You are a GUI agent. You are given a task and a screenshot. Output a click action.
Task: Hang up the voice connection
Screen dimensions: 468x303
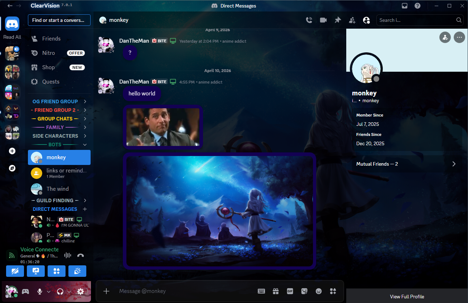point(81,255)
